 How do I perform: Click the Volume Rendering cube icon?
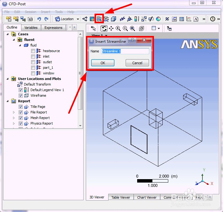[x=114, y=19]
